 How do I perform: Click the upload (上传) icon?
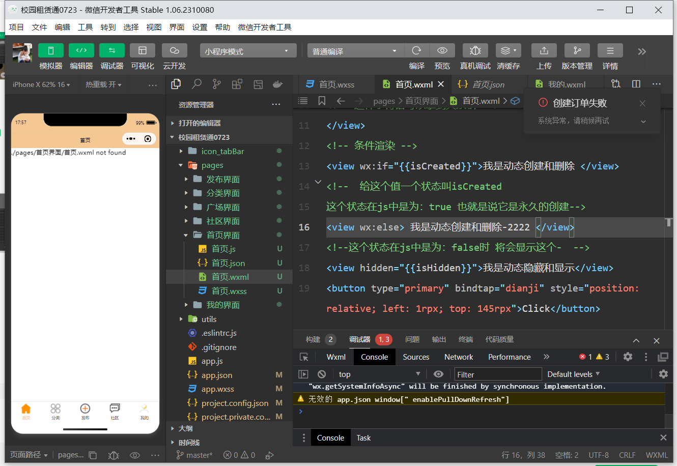544,50
